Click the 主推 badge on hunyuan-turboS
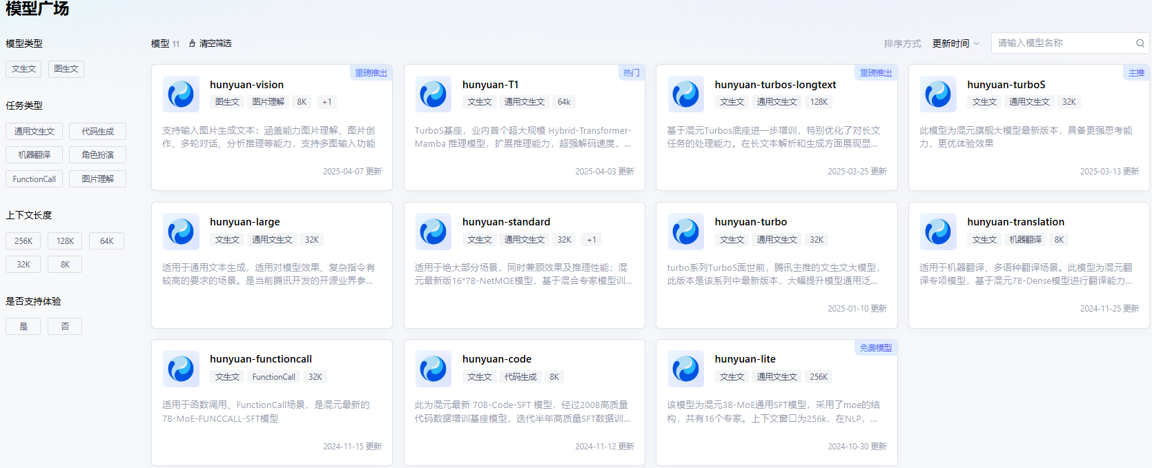 (x=1137, y=73)
